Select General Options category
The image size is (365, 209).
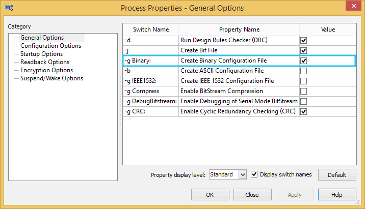(42, 38)
